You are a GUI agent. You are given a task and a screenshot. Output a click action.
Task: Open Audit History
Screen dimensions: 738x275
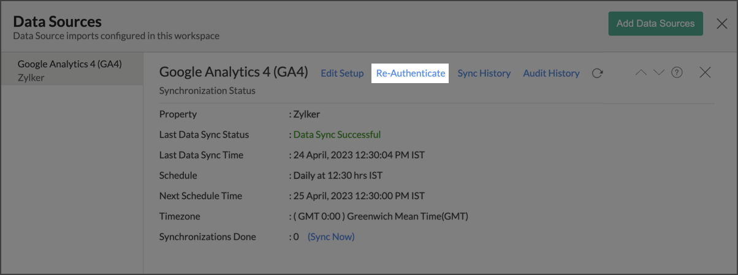[551, 73]
